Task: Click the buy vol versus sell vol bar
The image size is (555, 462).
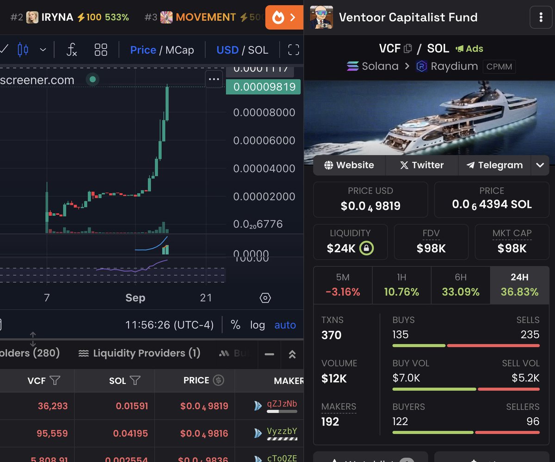Action: (x=466, y=389)
